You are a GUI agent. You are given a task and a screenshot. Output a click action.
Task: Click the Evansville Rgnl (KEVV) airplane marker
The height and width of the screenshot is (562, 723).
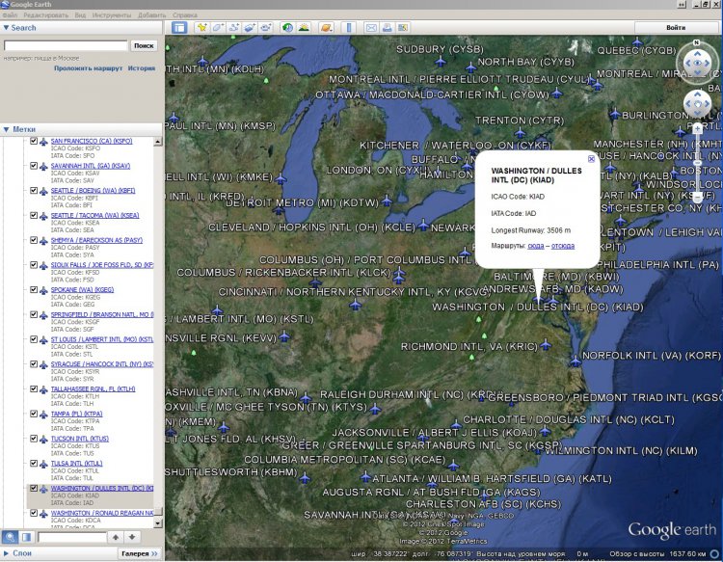click(x=284, y=336)
